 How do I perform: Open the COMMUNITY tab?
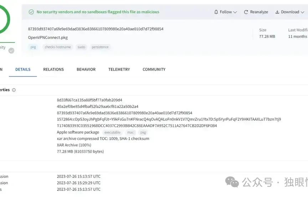point(154,69)
